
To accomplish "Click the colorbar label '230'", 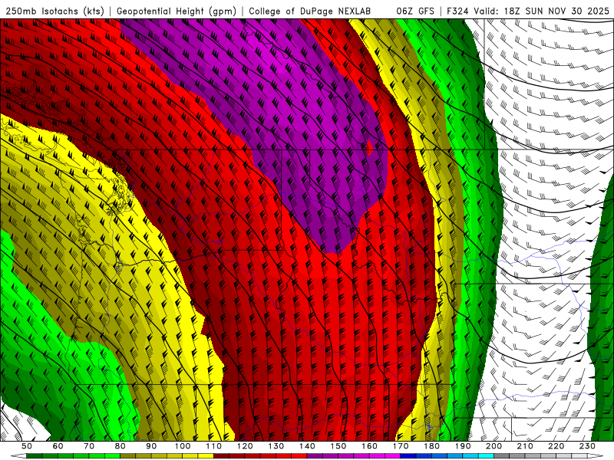I will point(587,446).
